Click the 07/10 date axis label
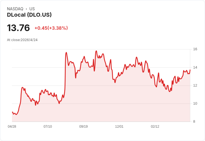 [48, 127]
